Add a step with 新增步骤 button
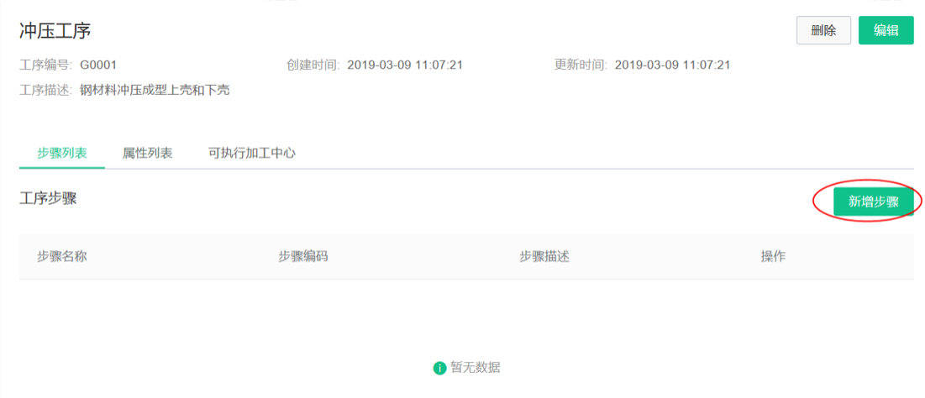 874,202
